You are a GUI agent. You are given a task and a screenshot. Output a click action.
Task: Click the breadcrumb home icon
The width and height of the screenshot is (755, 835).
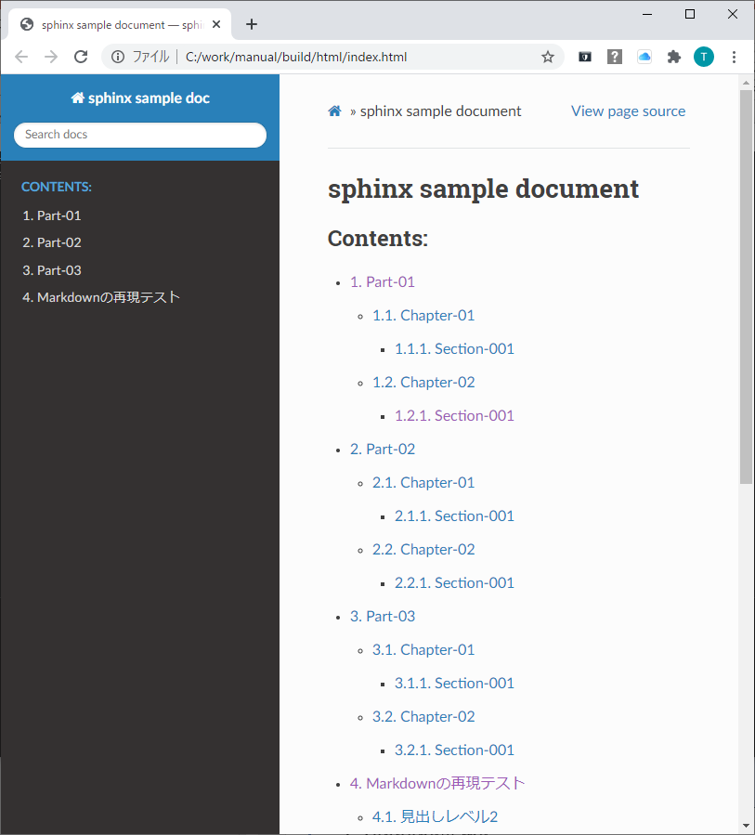(333, 110)
